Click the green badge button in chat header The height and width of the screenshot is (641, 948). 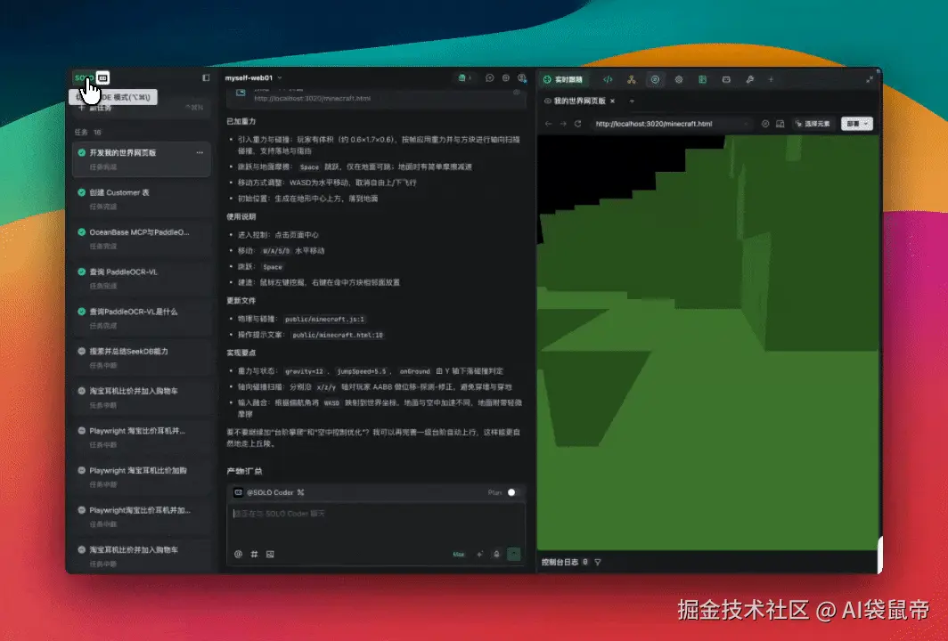[463, 78]
